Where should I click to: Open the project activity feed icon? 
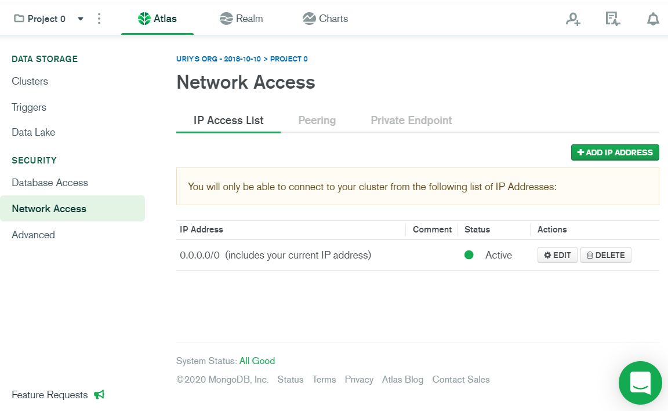(612, 19)
